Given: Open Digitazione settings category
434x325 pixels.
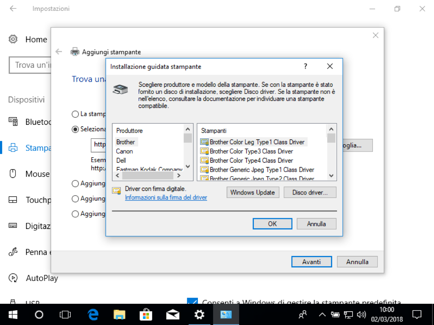Looking at the screenshot, I should click(29, 226).
